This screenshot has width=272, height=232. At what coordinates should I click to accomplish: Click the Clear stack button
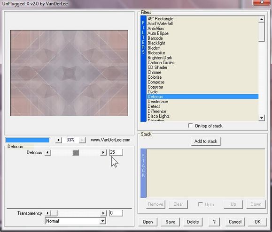point(178,204)
